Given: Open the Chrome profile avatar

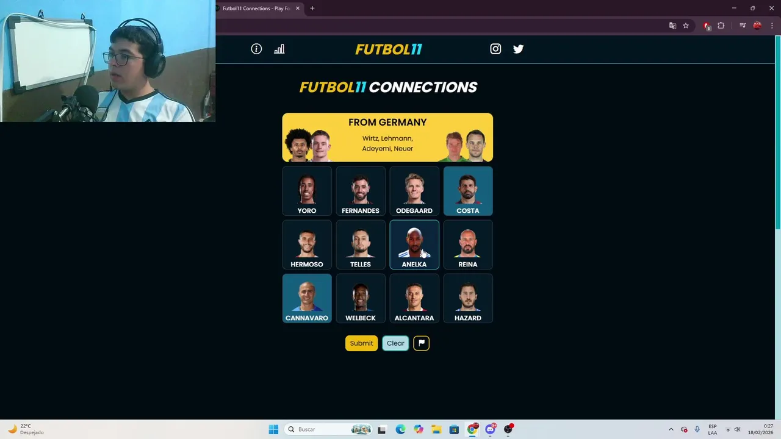Looking at the screenshot, I should coord(757,26).
